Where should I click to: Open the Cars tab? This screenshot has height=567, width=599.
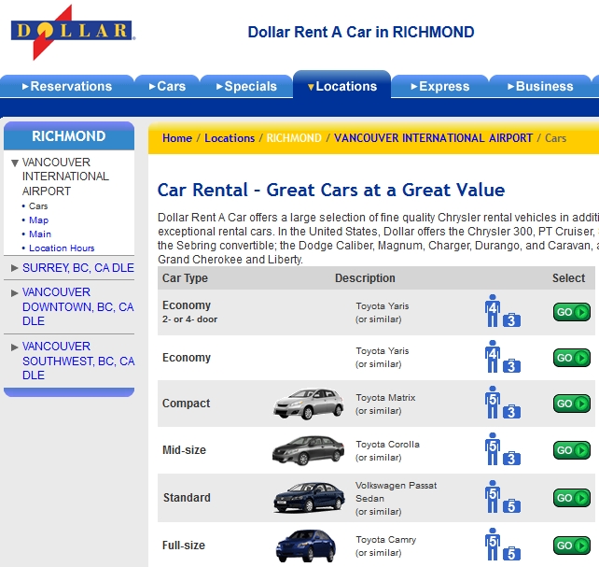pos(167,87)
